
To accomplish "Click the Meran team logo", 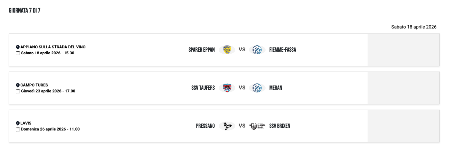I will coord(257,88).
